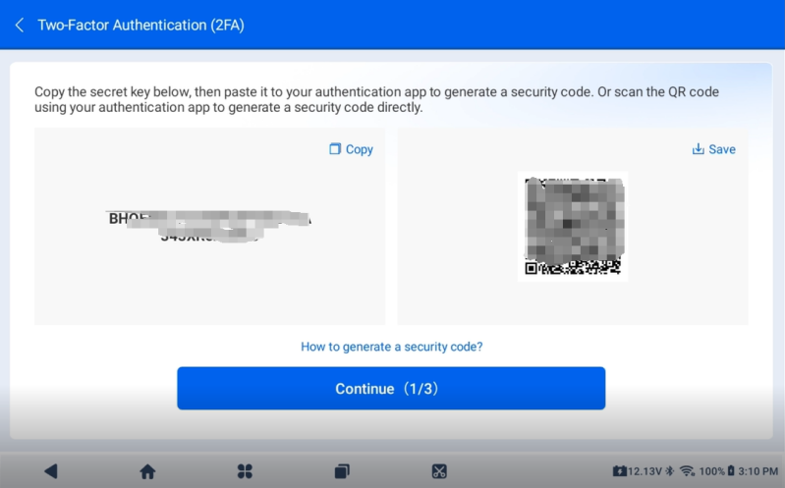
Task: Tap the scissors screenshot icon
Action: click(x=439, y=471)
